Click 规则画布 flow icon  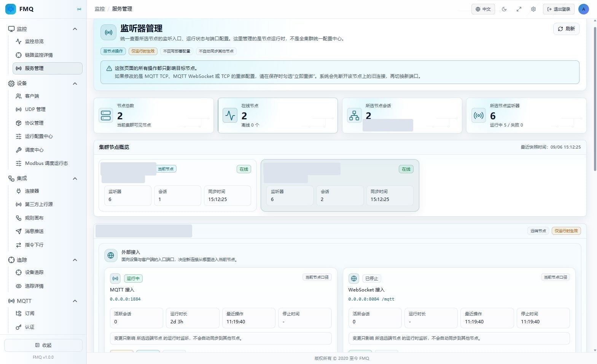[x=18, y=218]
